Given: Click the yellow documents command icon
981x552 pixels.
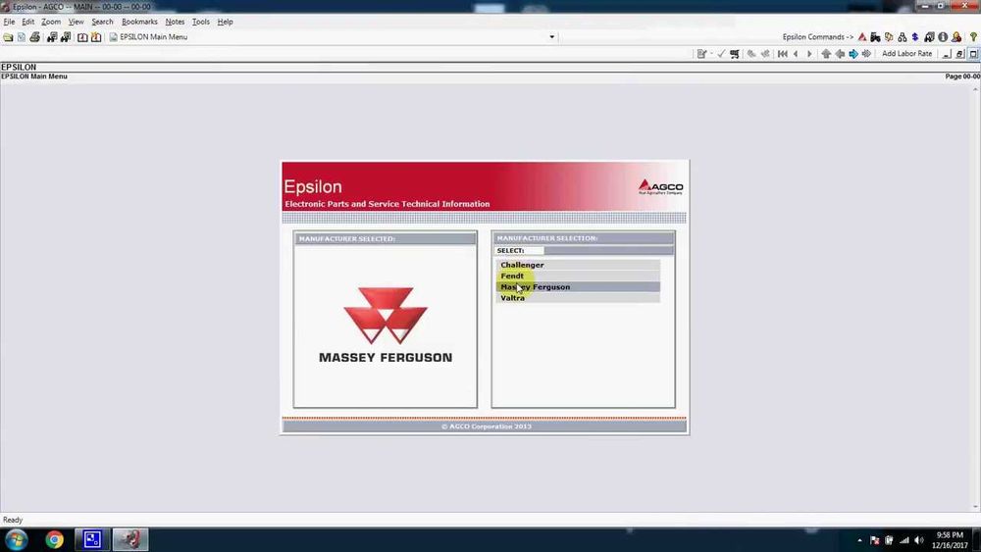Looking at the screenshot, I should pyautogui.click(x=889, y=37).
